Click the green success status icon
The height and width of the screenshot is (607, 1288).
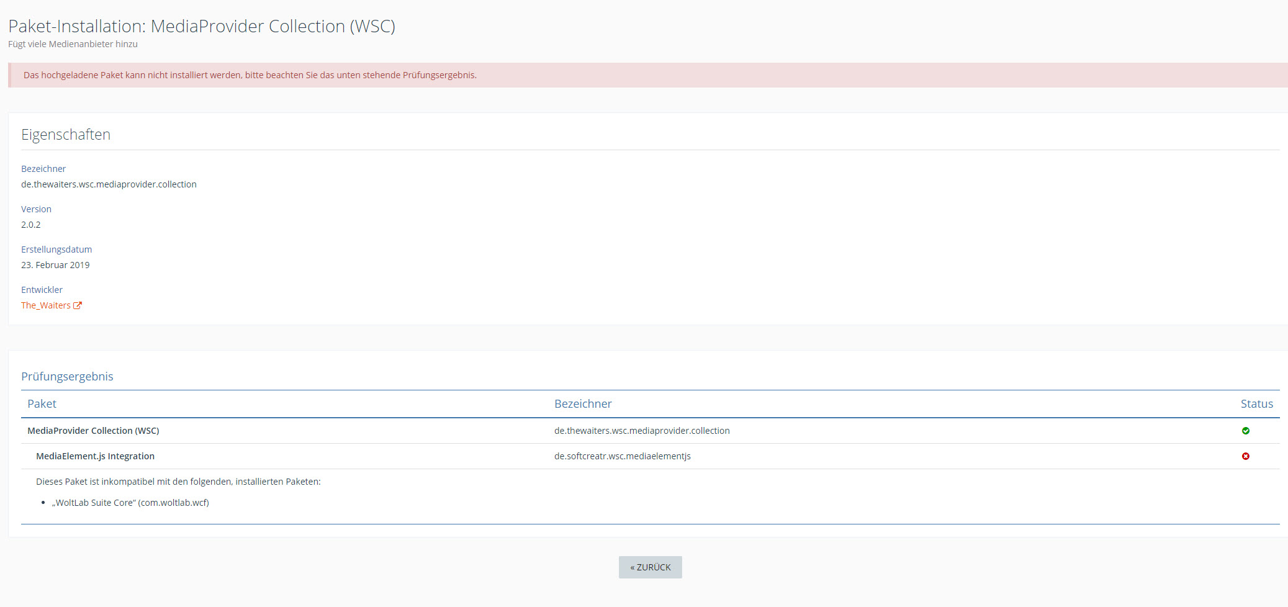coord(1245,431)
